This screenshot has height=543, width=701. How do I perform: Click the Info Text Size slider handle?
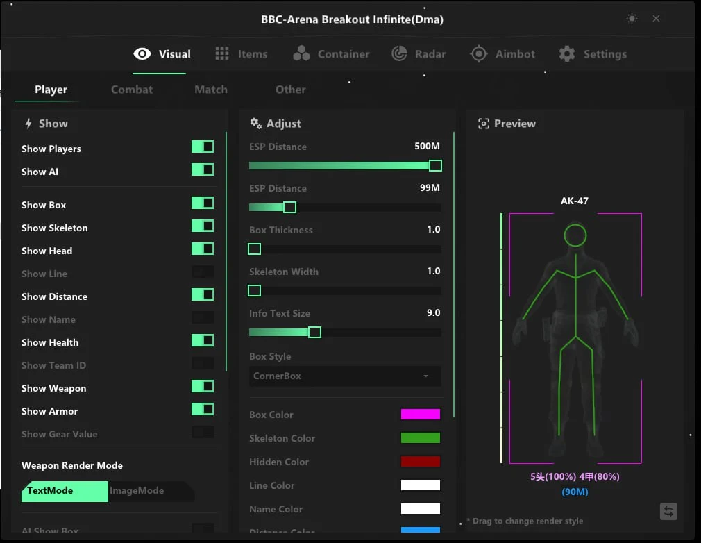[314, 333]
